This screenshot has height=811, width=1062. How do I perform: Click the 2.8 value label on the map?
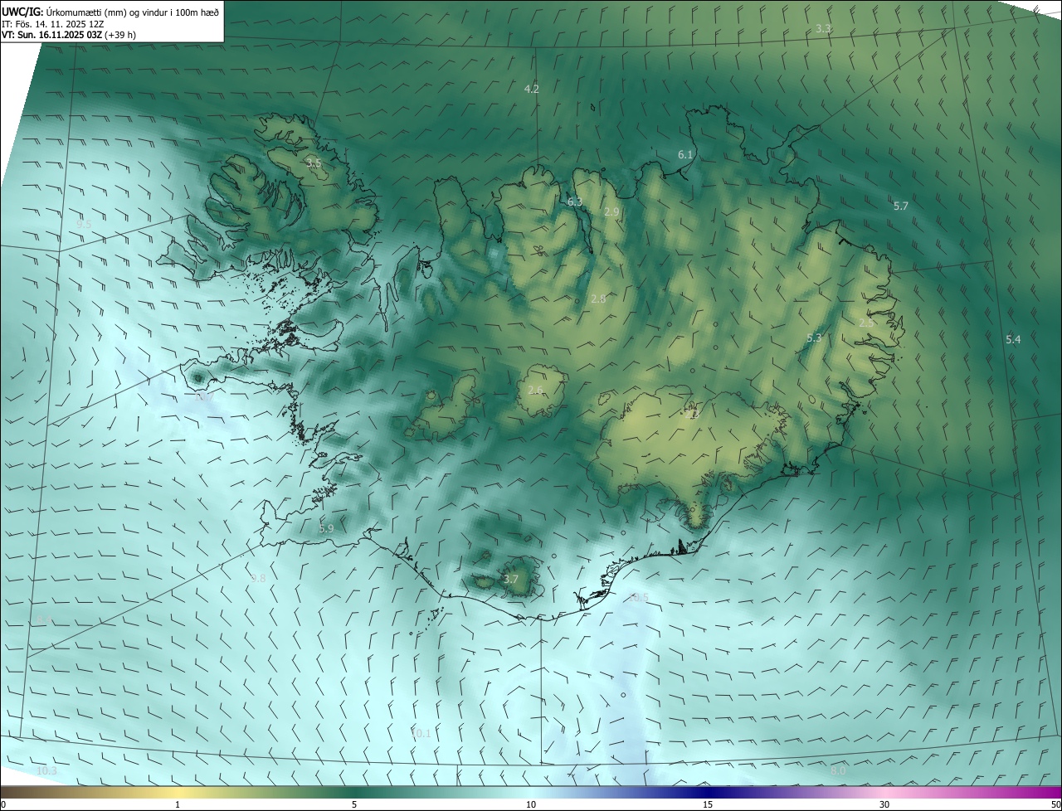point(598,299)
